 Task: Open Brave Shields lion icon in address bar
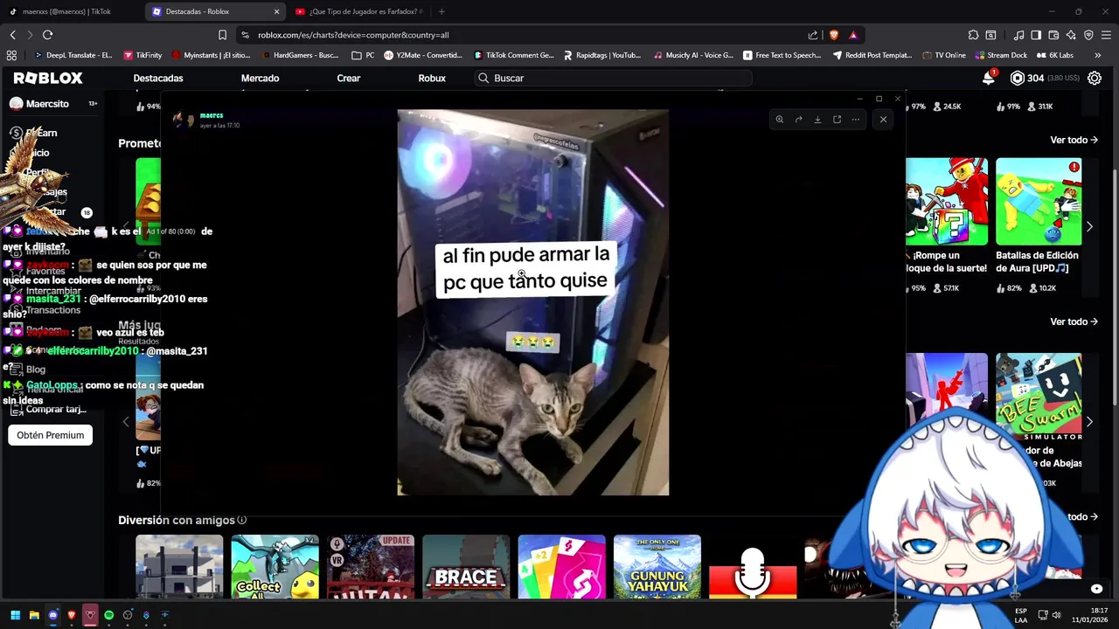(x=833, y=35)
